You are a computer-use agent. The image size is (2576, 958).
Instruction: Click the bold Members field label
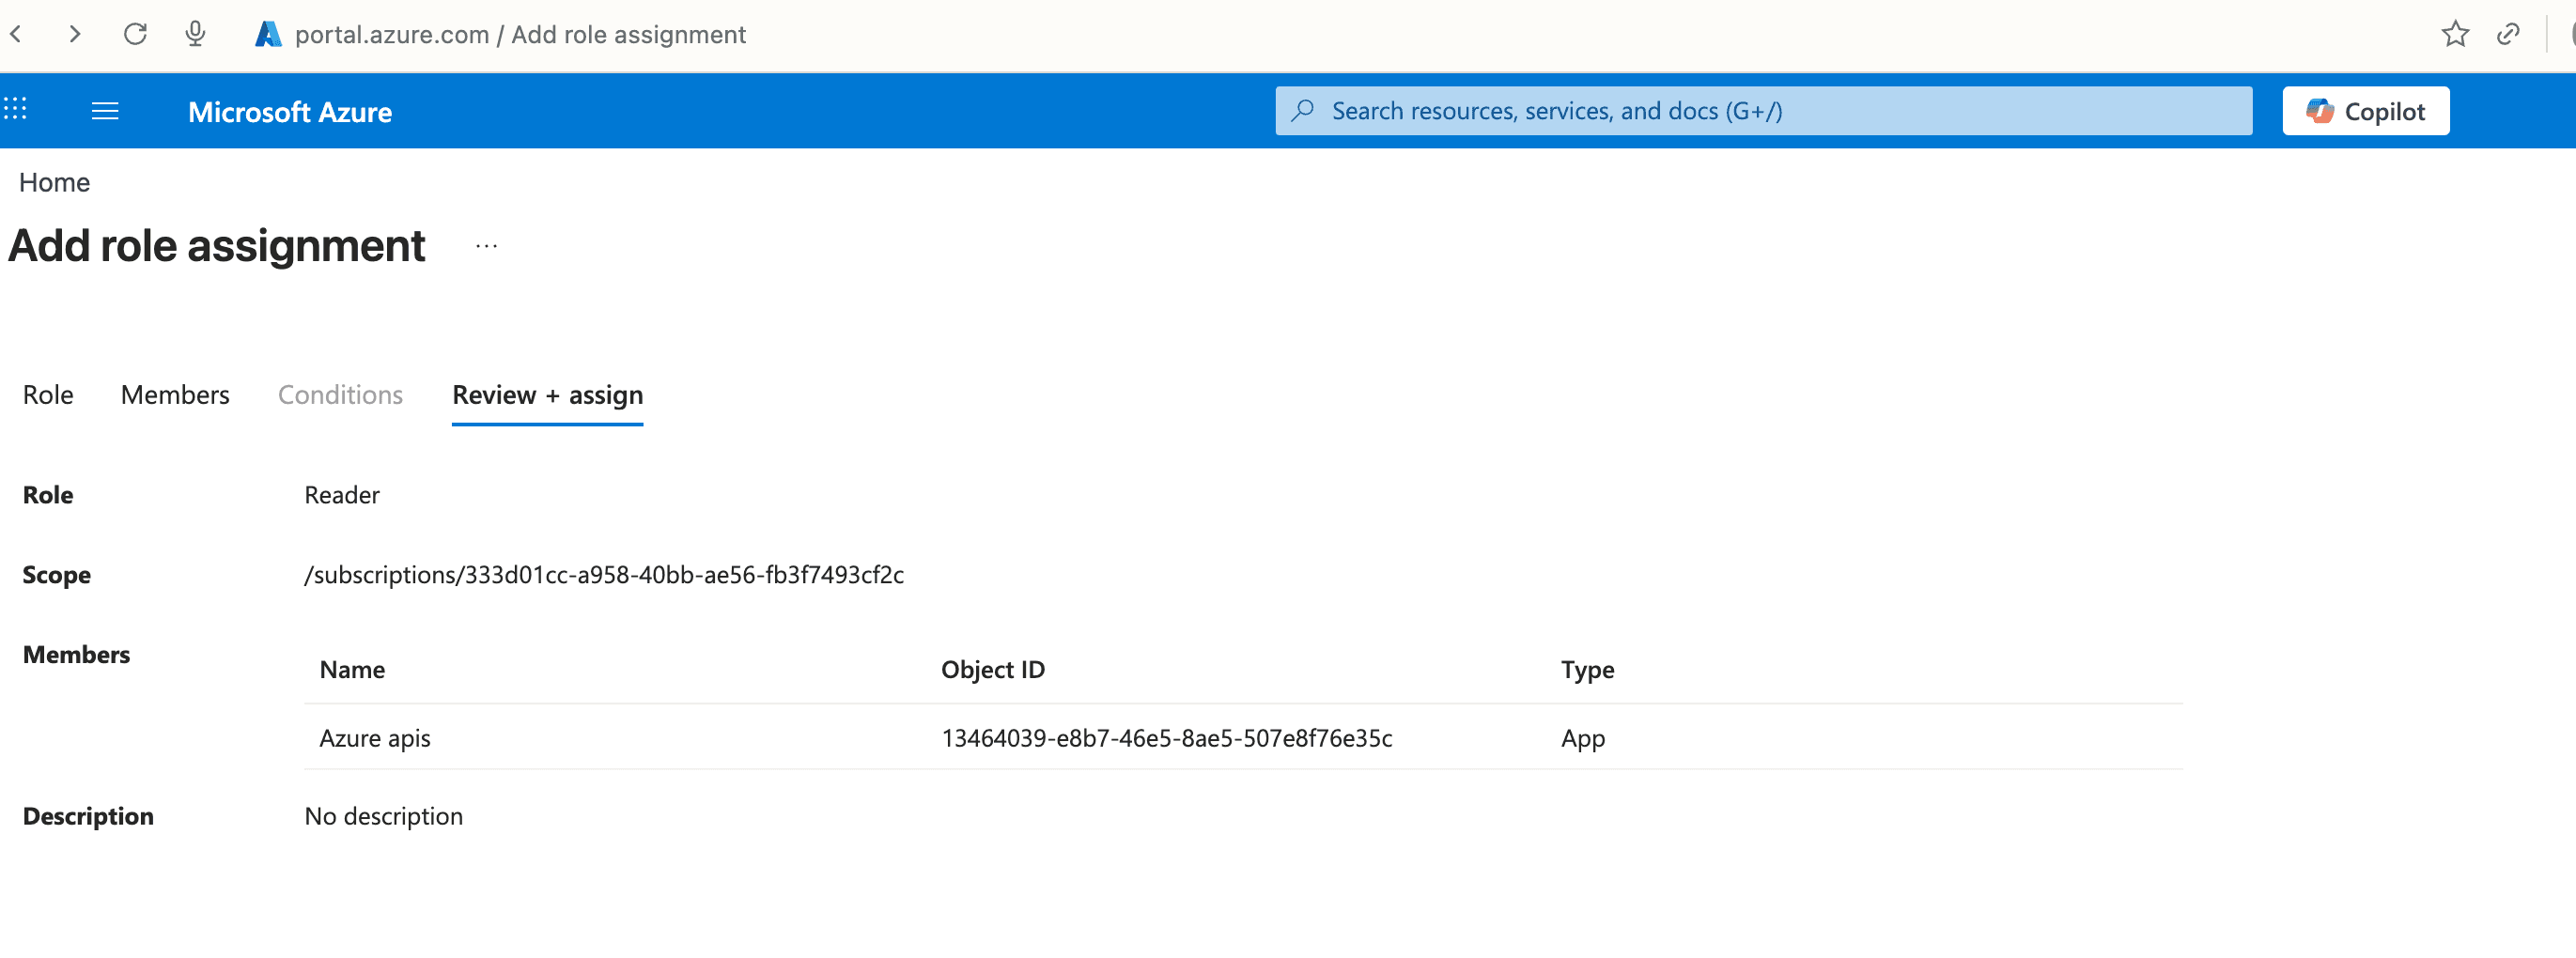point(77,654)
